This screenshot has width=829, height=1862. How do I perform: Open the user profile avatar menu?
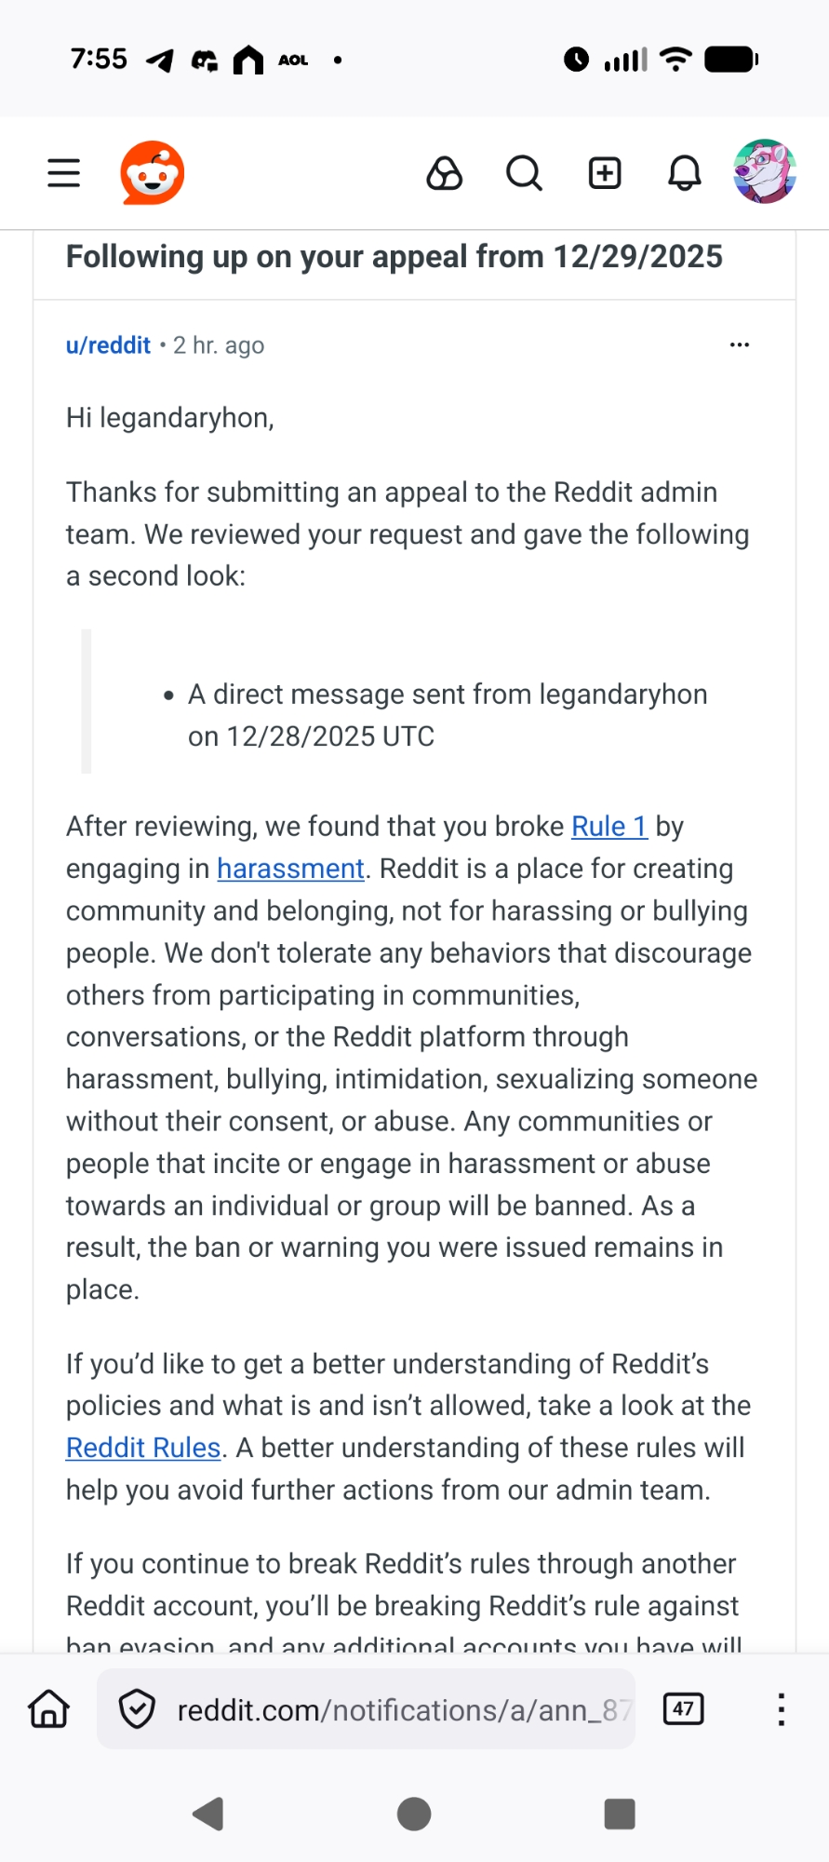coord(764,172)
